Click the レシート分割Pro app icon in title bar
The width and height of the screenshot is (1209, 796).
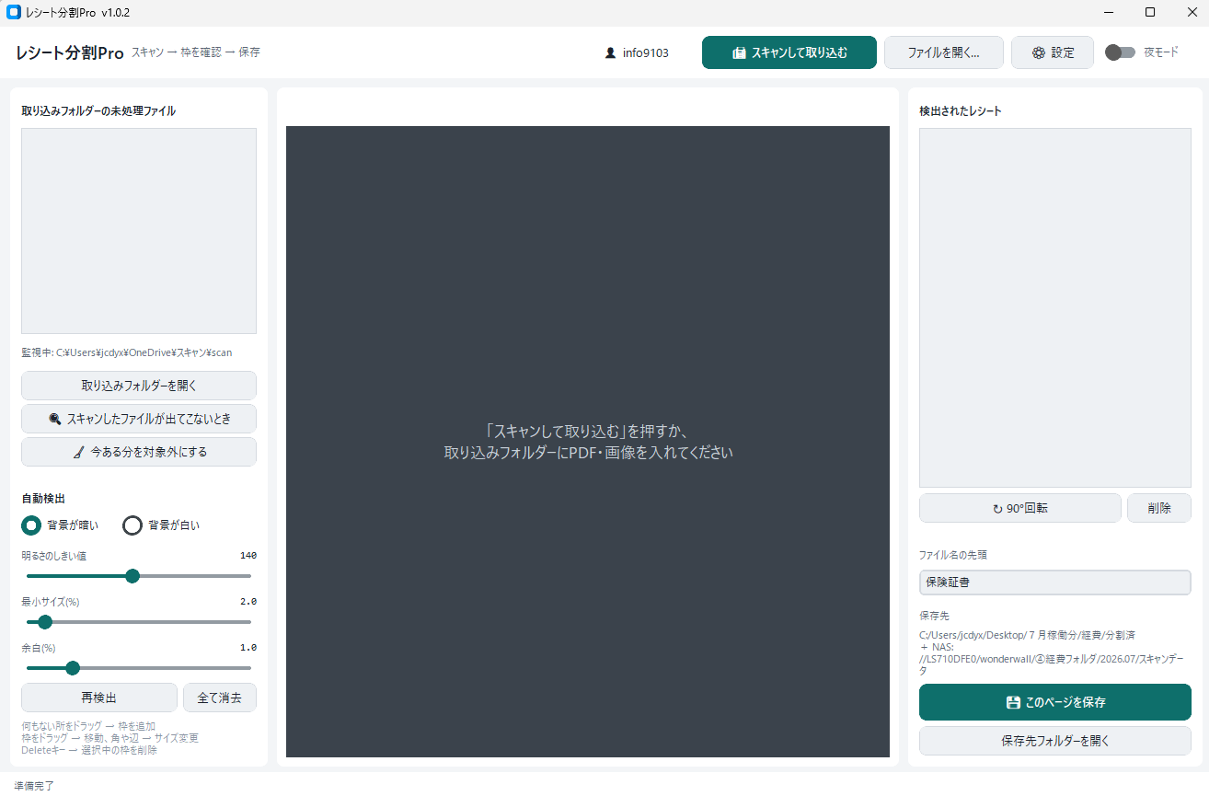click(13, 12)
